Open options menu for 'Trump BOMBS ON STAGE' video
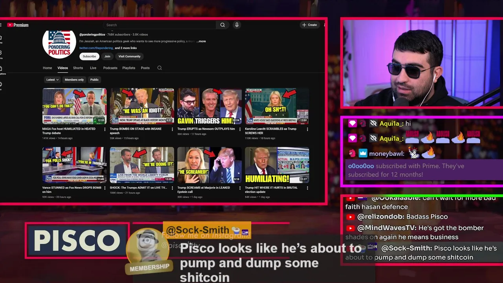503x283 pixels. click(x=172, y=129)
